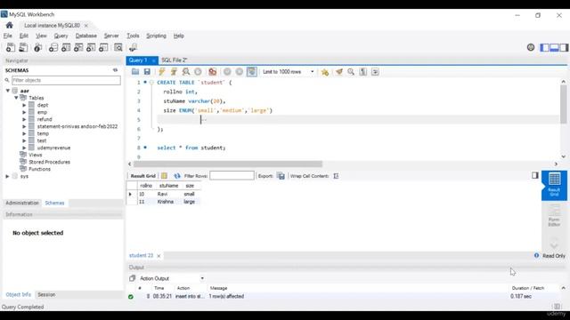Expand the emp table
The width and height of the screenshot is (570, 320).
24,112
